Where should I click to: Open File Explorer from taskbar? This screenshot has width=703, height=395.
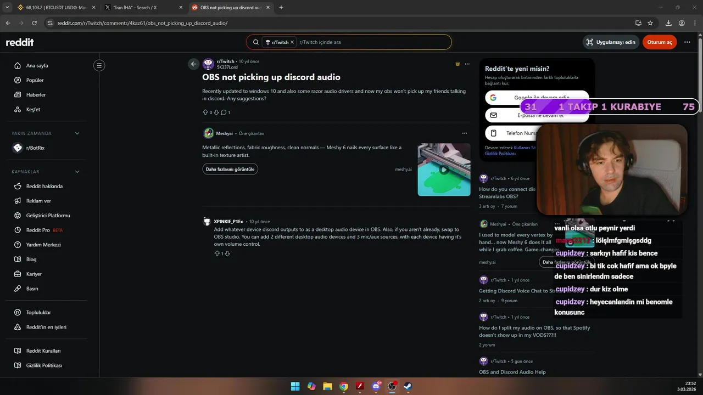327,386
